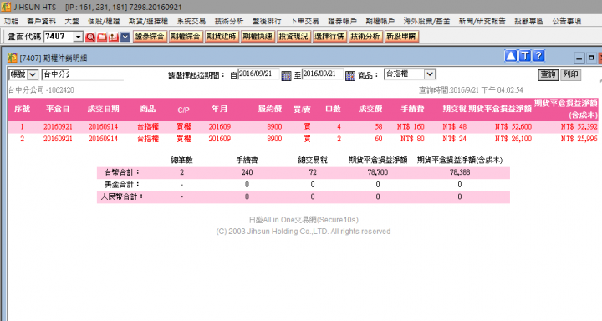
Task: Click the 7407 screen code input
Action: click(x=59, y=37)
